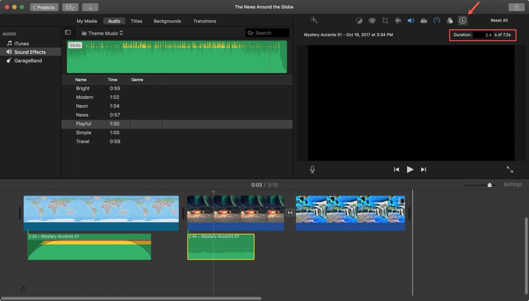Screen dimensions: 529x301
Task: Switch to the Backgrounds tab
Action: point(167,21)
